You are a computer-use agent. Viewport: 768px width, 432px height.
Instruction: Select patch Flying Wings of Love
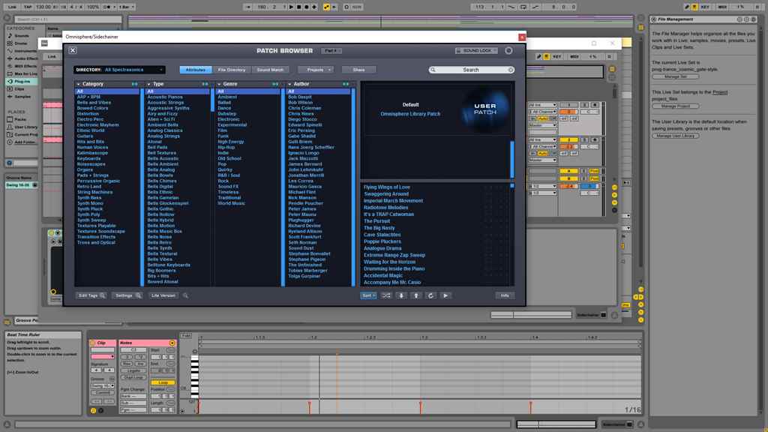[x=387, y=187]
